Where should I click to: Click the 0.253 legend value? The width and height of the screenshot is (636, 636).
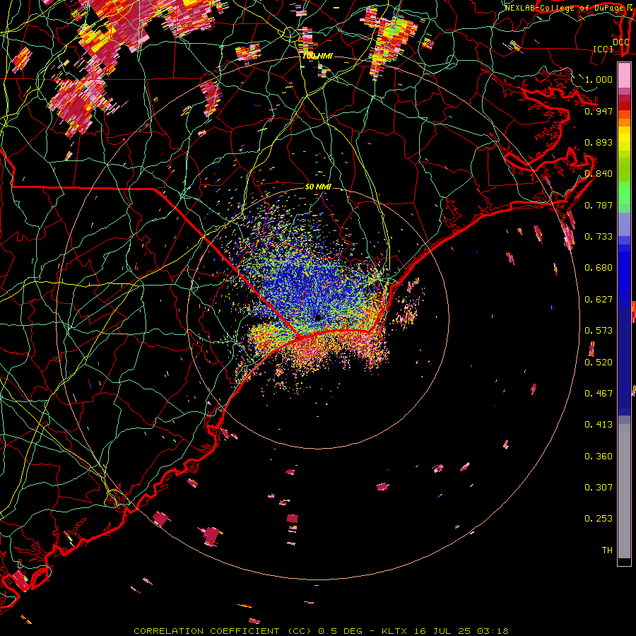[599, 519]
